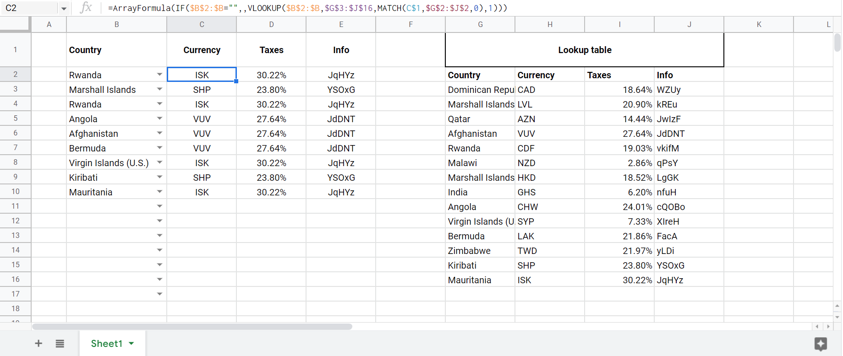Select lookup cell 'Dominican Repu' in column G

point(480,89)
